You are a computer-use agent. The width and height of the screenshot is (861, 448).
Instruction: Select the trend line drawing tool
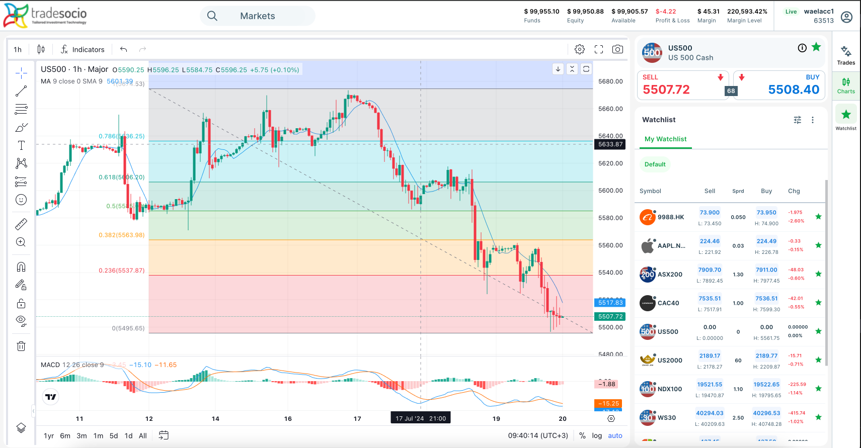pyautogui.click(x=21, y=91)
